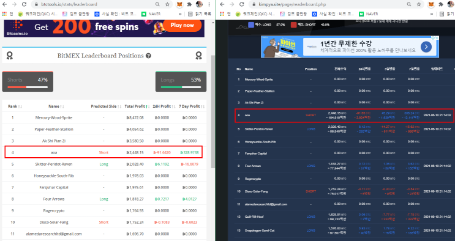Viewport: 455px width, 241px height.
Task: Bookmark the kimpya.site page with the star
Action: tap(419, 4)
